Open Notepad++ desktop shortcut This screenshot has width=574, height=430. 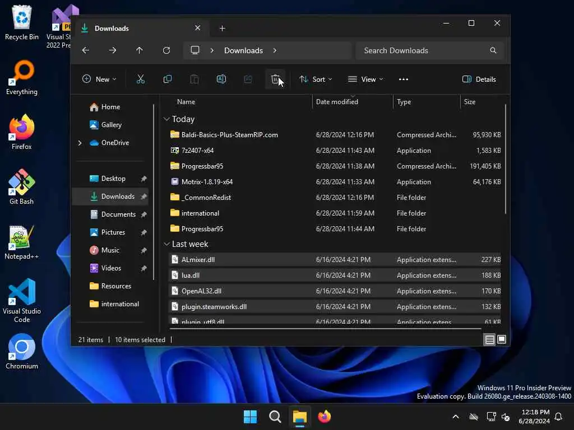(22, 242)
